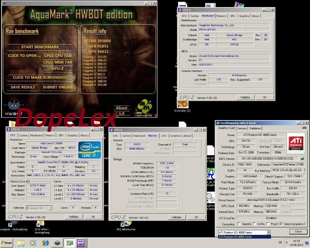Open Mainboard tab in Memory CPU-Z window
Image resolution: width=310 pixels, height=248 pixels.
[x=139, y=136]
